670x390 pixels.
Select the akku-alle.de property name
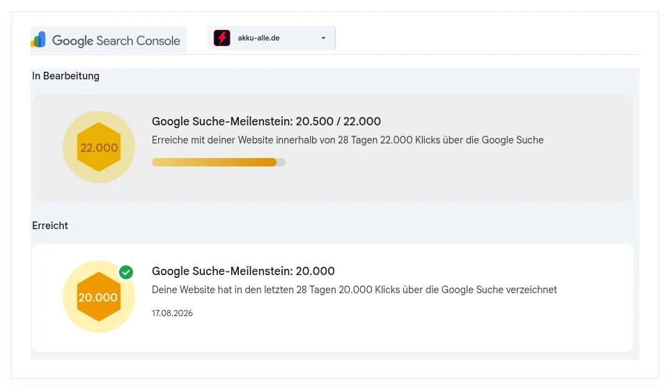pyautogui.click(x=258, y=38)
